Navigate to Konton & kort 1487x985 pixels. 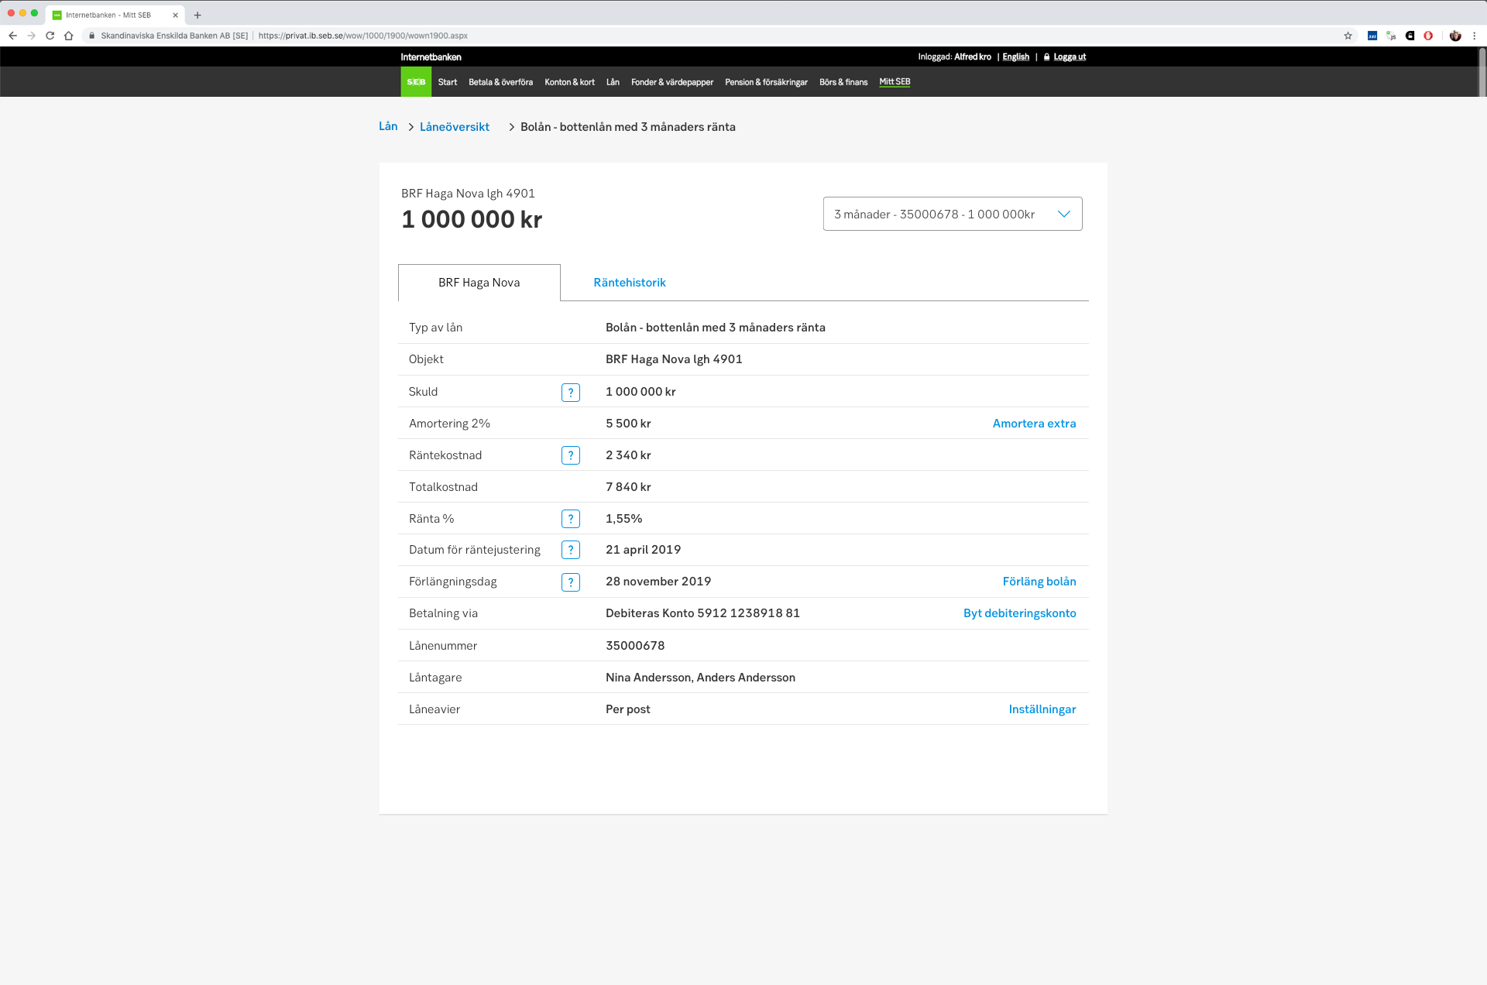pyautogui.click(x=569, y=81)
